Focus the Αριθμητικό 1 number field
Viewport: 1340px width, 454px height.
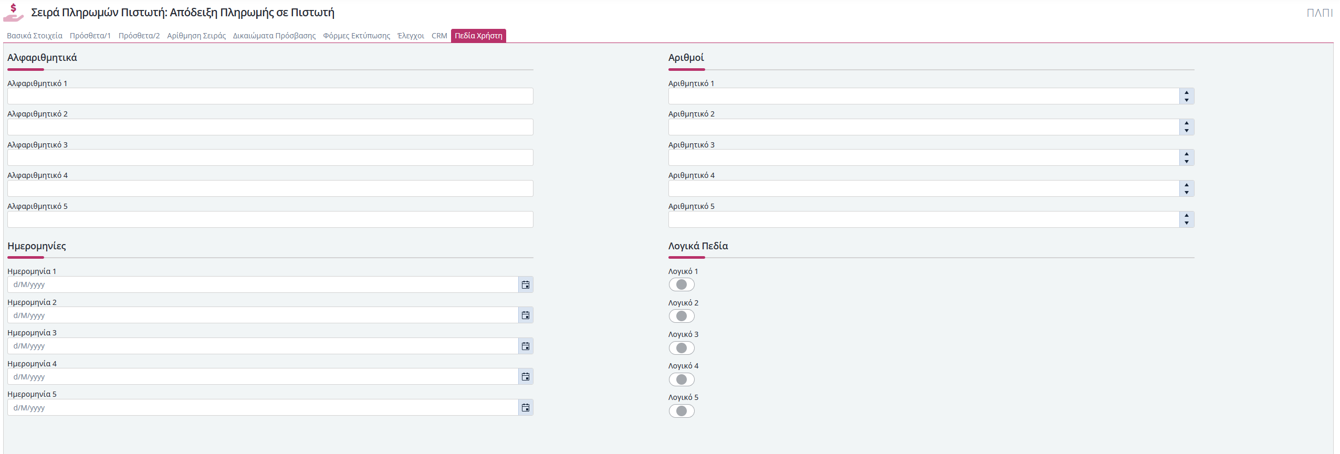(924, 96)
